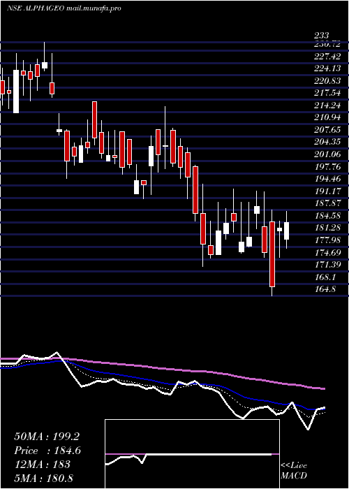This screenshot has width=349, height=489.
Task: Click the 184.58 price axis label
Action: coord(329,215)
